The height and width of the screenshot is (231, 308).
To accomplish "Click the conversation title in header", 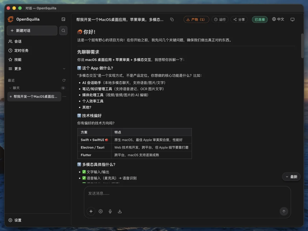I will tap(119, 19).
